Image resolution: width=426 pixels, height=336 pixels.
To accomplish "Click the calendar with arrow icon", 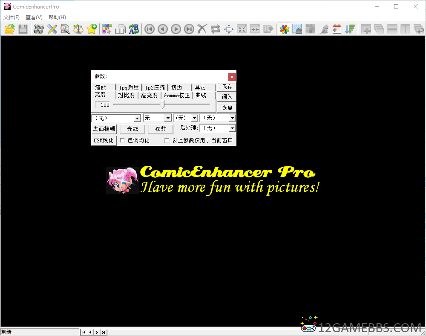I will [x=337, y=29].
